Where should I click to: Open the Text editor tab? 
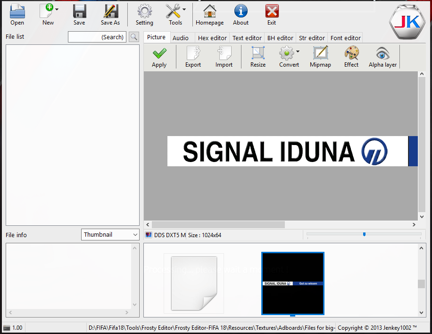247,38
